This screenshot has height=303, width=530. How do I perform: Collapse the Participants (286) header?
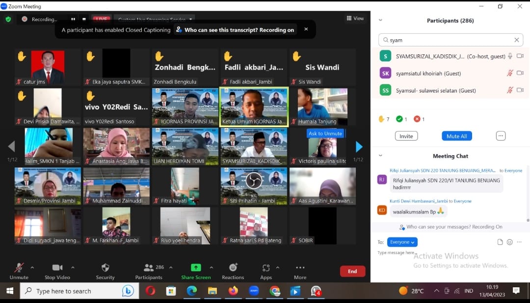(381, 19)
